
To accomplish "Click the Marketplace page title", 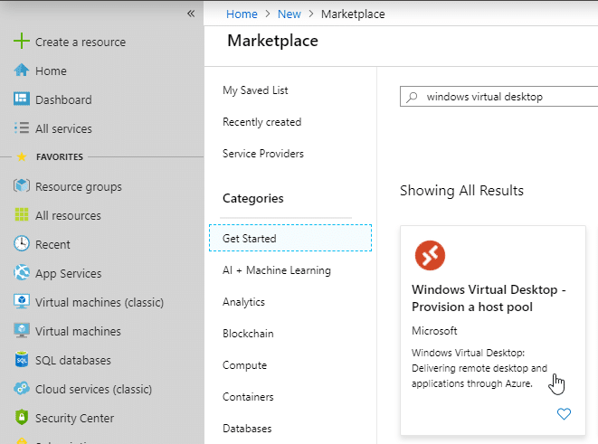I will pyautogui.click(x=272, y=41).
